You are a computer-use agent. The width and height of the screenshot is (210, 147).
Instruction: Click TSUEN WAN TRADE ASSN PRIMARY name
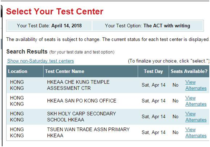click(x=88, y=132)
